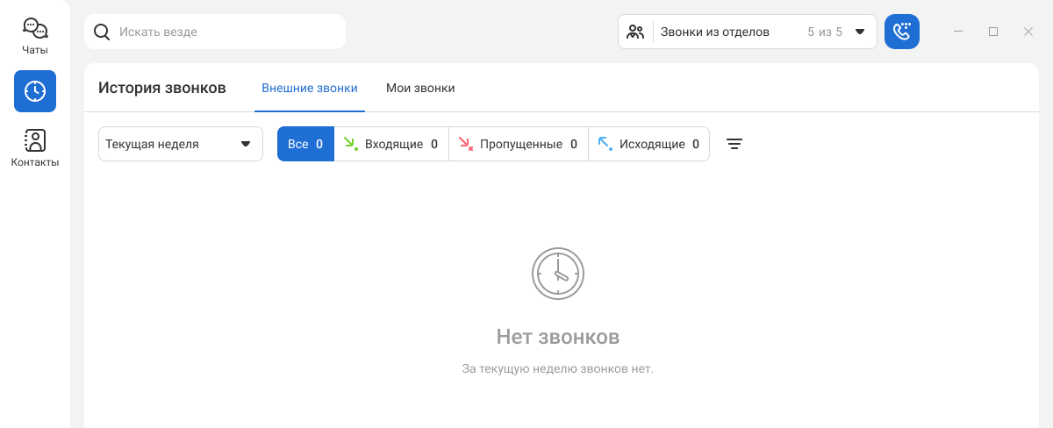The height and width of the screenshot is (428, 1053).
Task: Click the department dropdown arrow
Action: pyautogui.click(x=860, y=32)
